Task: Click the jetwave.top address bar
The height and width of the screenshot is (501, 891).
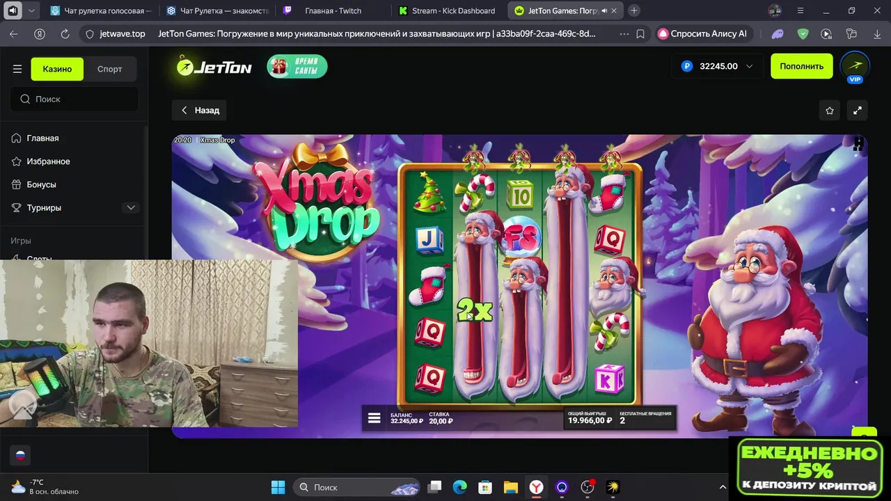Action: coord(123,33)
